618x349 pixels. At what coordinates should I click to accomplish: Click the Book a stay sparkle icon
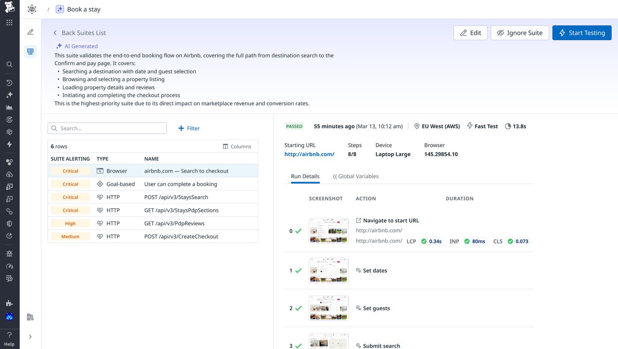[x=60, y=9]
